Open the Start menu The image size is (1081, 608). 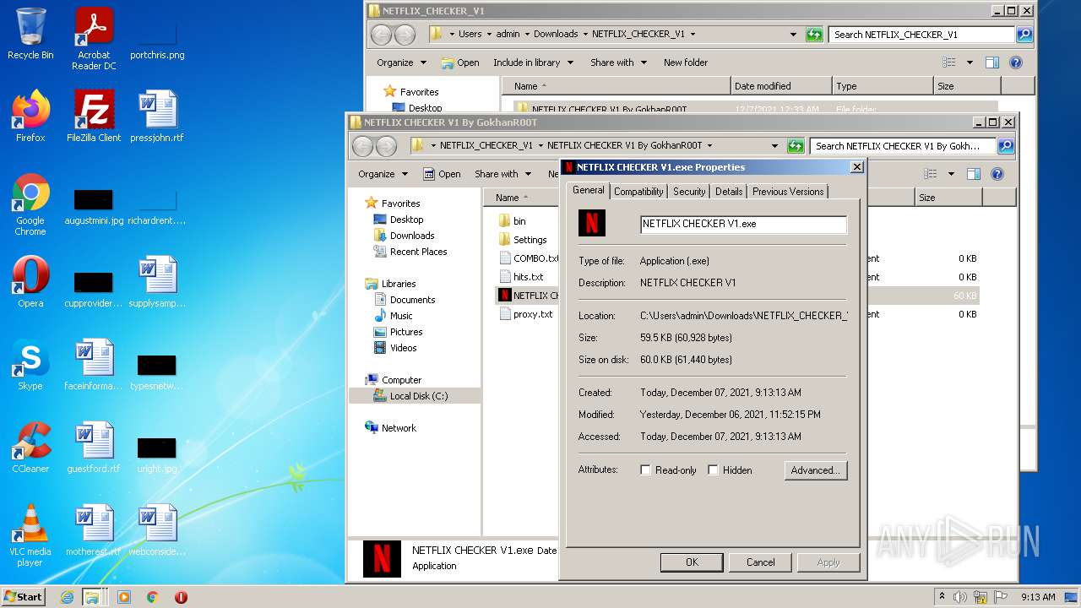tap(24, 597)
